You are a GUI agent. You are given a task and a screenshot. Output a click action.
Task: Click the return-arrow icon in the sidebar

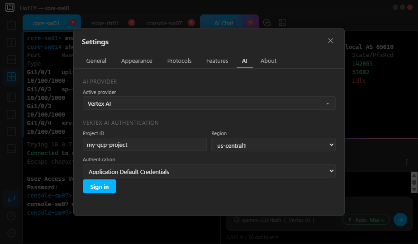point(11,199)
